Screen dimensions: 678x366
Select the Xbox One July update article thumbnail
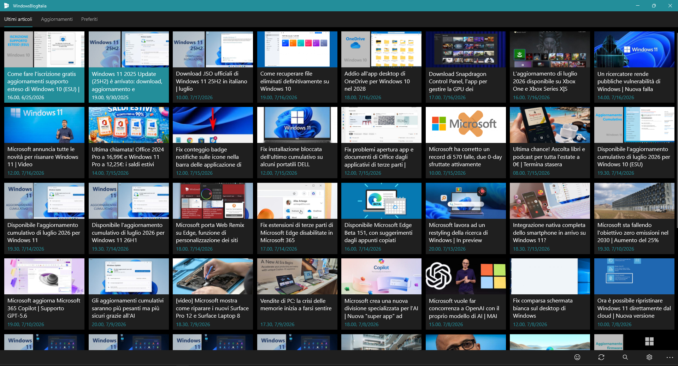coord(550,49)
